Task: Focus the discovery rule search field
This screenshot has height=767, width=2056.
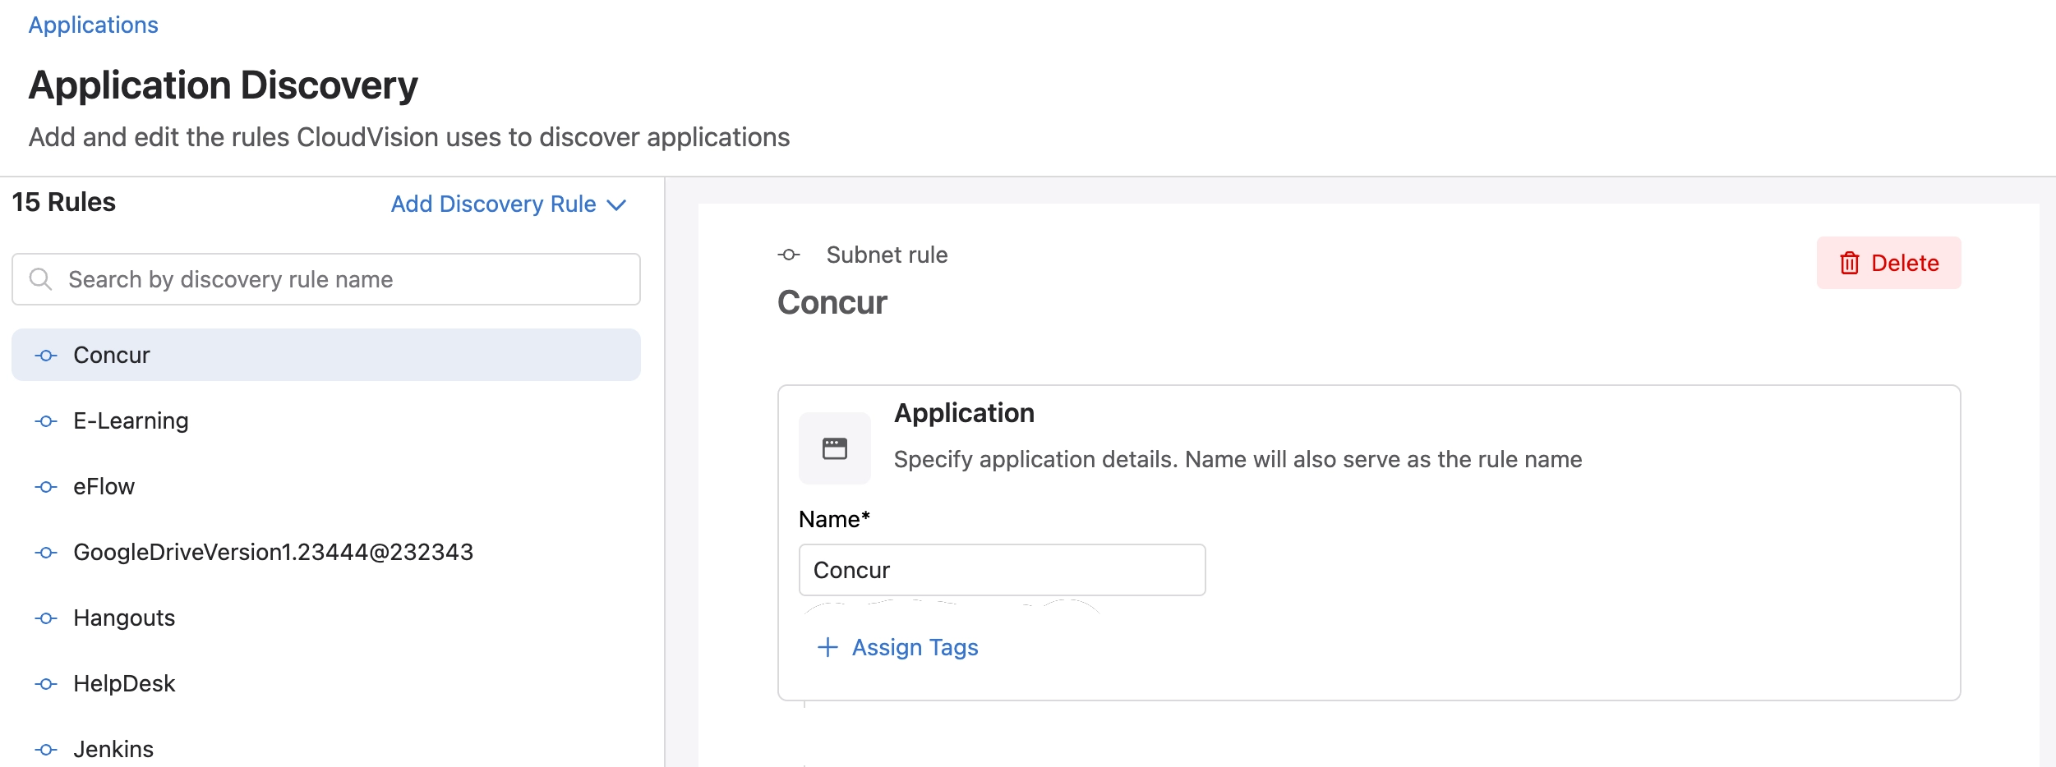Action: point(326,279)
